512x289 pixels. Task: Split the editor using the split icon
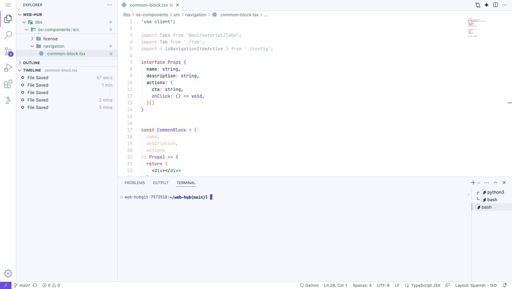(495, 4)
